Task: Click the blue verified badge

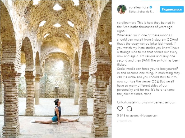Action: [x=151, y=7]
